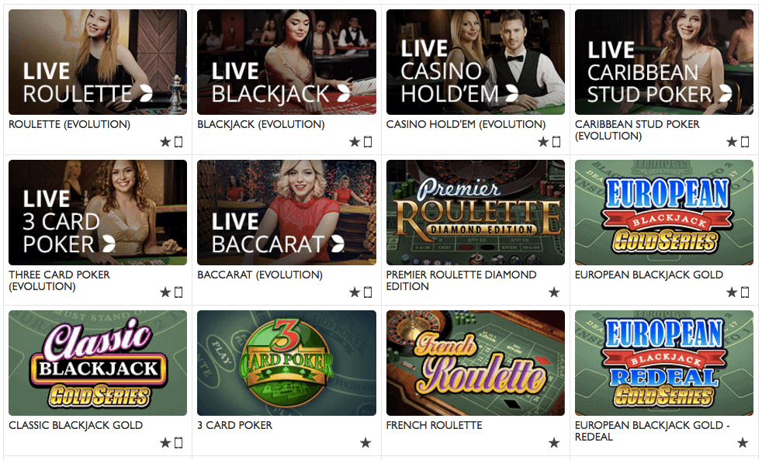Star the Casino Hold'em (Evolution) game
This screenshot has width=762, height=460.
coord(543,142)
